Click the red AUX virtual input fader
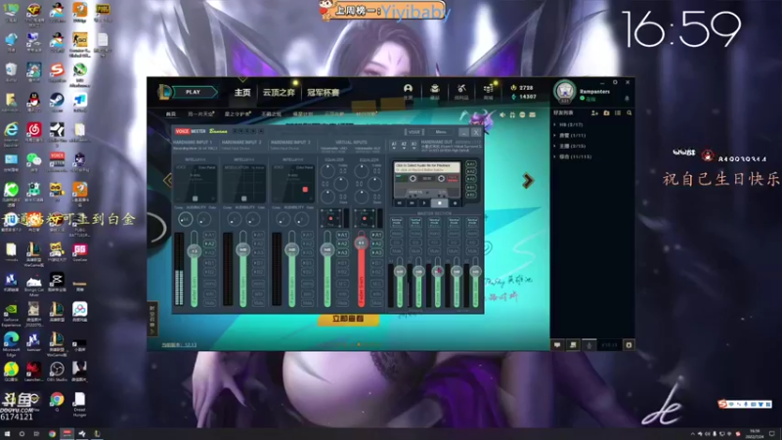The image size is (782, 440). 361,242
